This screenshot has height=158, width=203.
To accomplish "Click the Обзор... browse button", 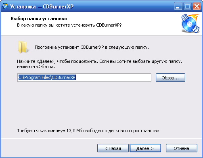I will (170, 77).
